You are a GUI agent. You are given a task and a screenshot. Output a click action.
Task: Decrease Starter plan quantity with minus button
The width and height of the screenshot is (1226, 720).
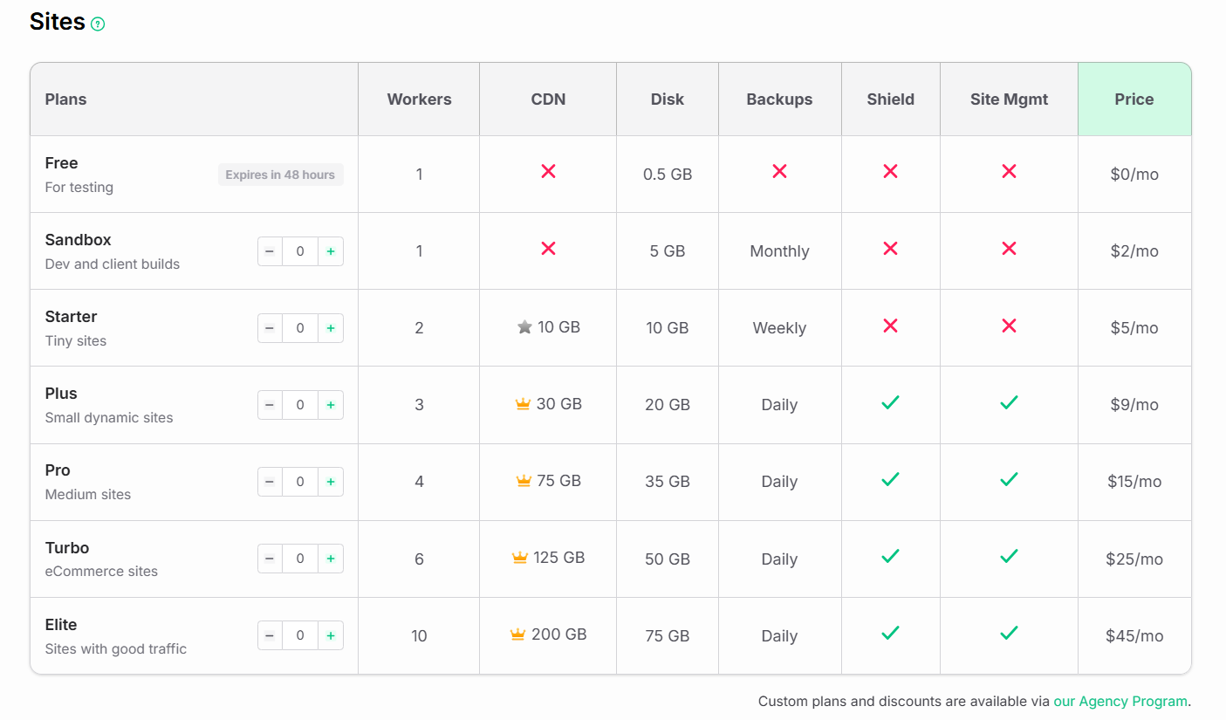270,328
